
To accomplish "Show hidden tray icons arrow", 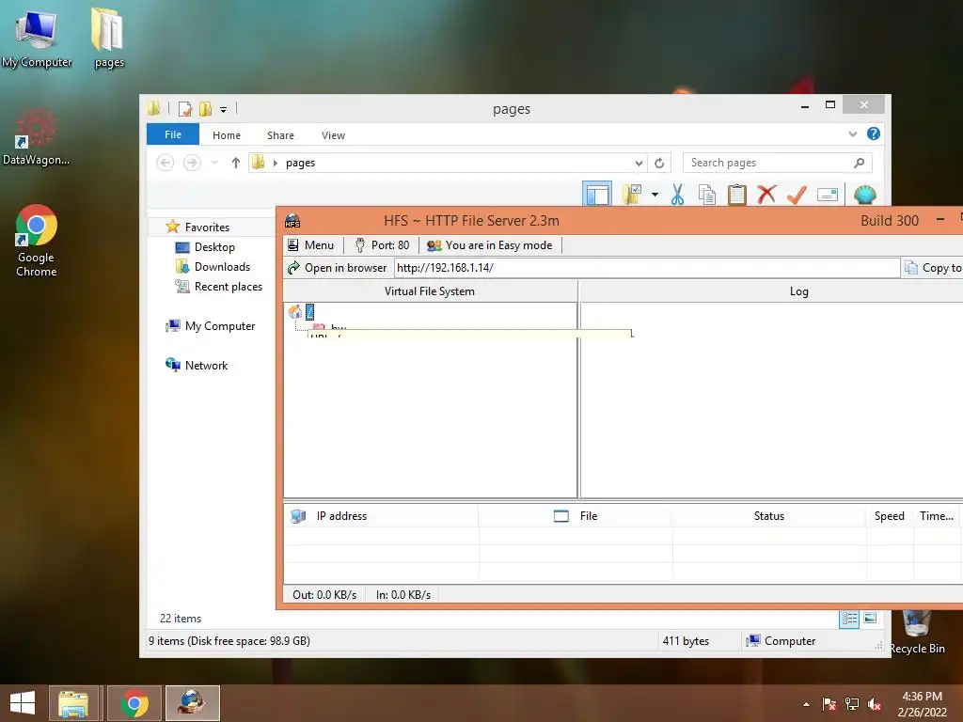I will pyautogui.click(x=806, y=704).
